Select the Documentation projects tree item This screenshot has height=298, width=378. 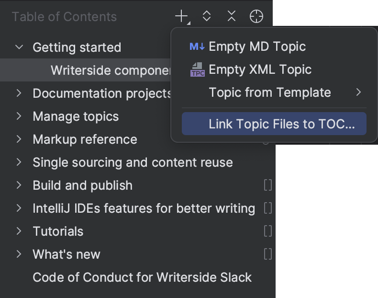(101, 93)
